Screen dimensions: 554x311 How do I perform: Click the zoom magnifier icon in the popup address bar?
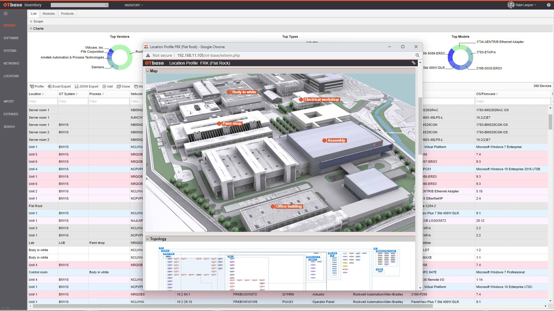(417, 55)
